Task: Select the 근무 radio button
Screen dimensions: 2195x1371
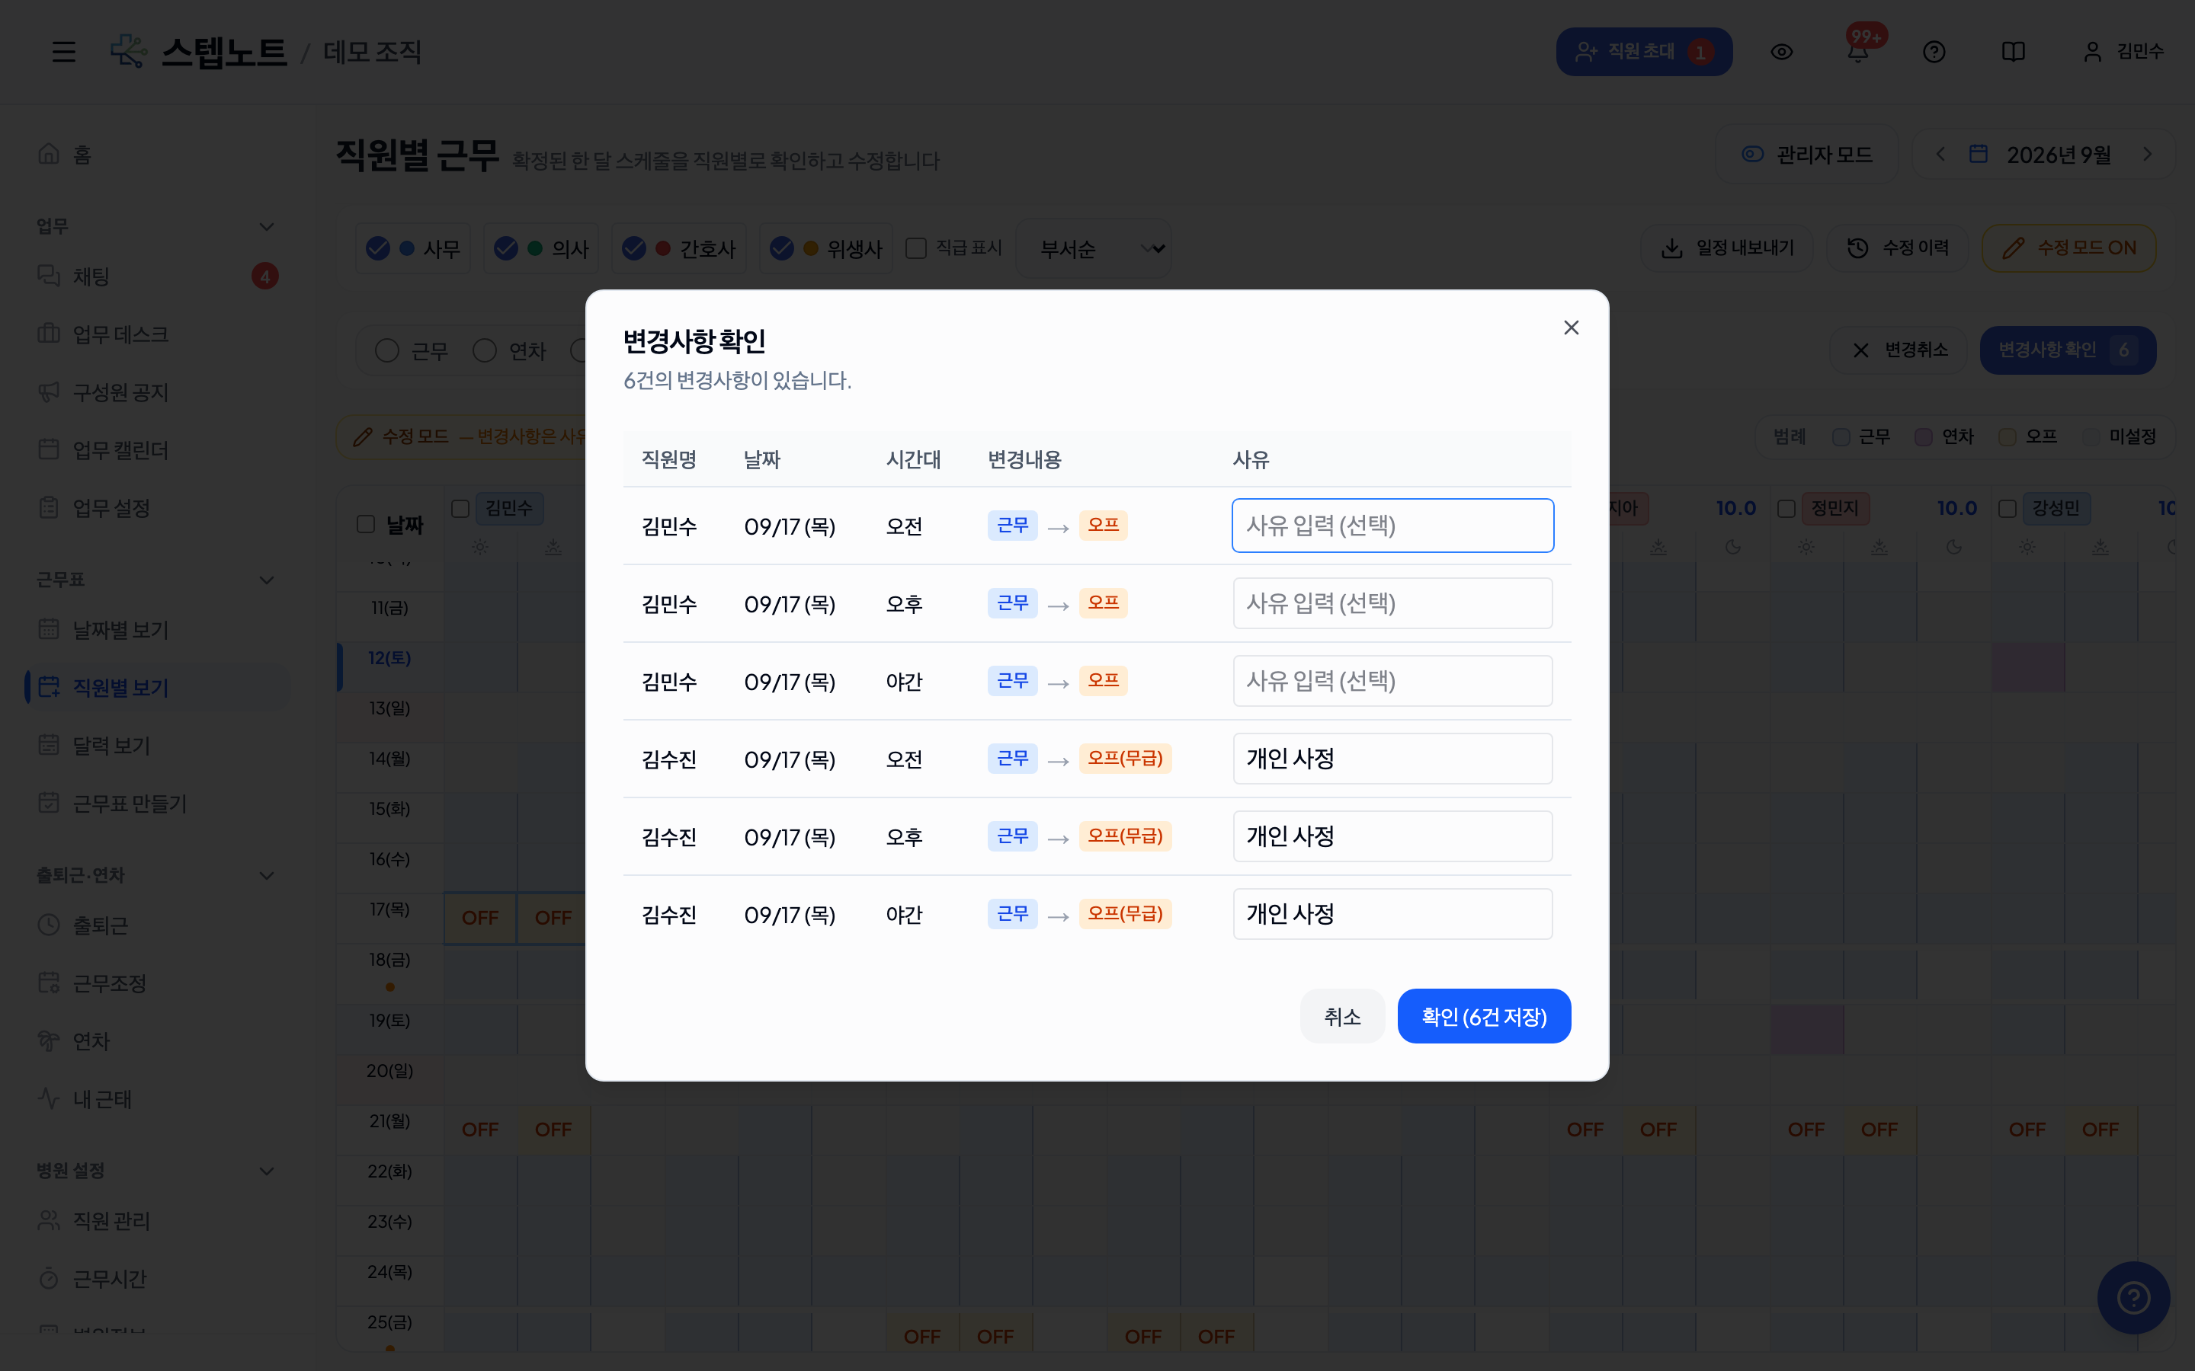Action: coord(387,351)
